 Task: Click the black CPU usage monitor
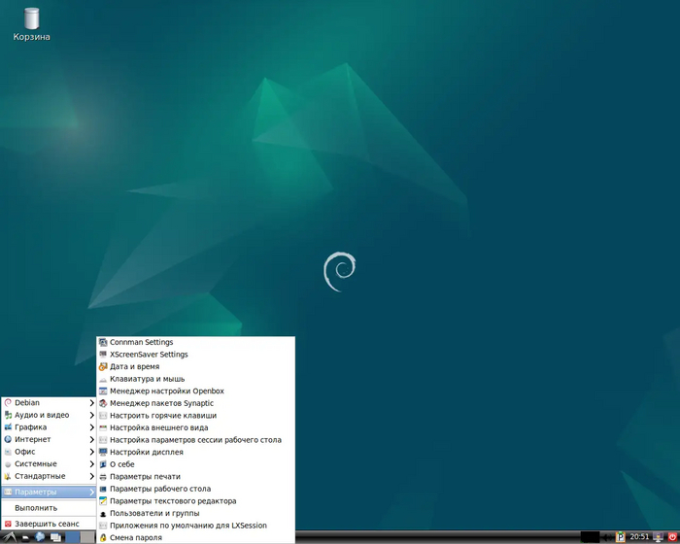click(591, 537)
